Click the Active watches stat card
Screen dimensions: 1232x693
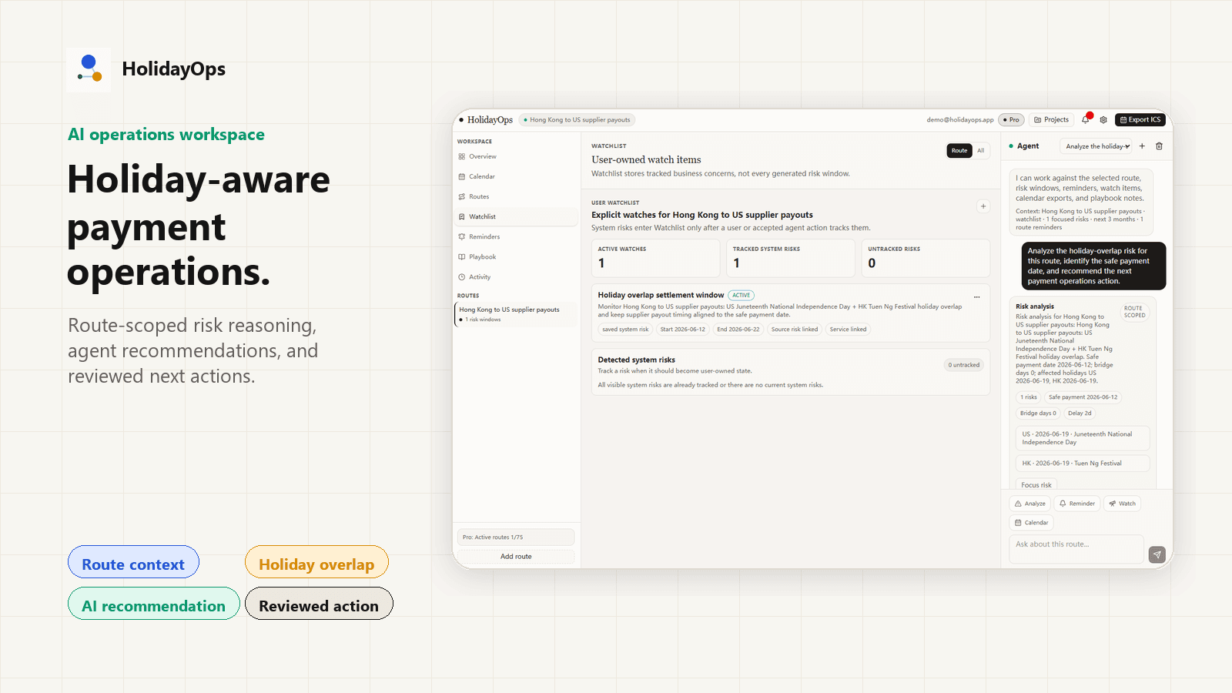point(655,258)
